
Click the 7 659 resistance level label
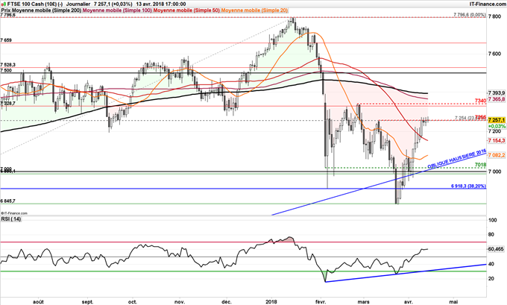pyautogui.click(x=6, y=40)
